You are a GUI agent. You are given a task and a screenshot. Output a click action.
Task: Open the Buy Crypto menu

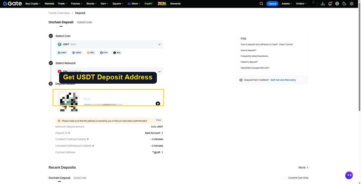(33, 4)
